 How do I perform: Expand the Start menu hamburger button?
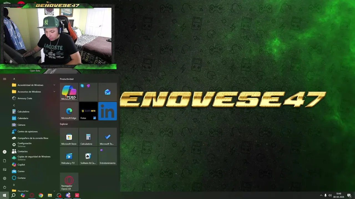[4, 79]
